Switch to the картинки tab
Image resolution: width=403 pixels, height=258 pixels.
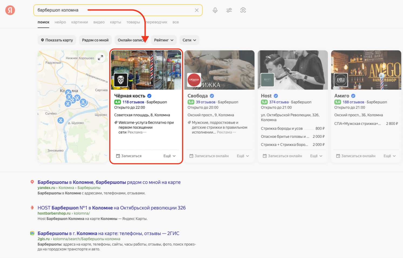coord(80,22)
